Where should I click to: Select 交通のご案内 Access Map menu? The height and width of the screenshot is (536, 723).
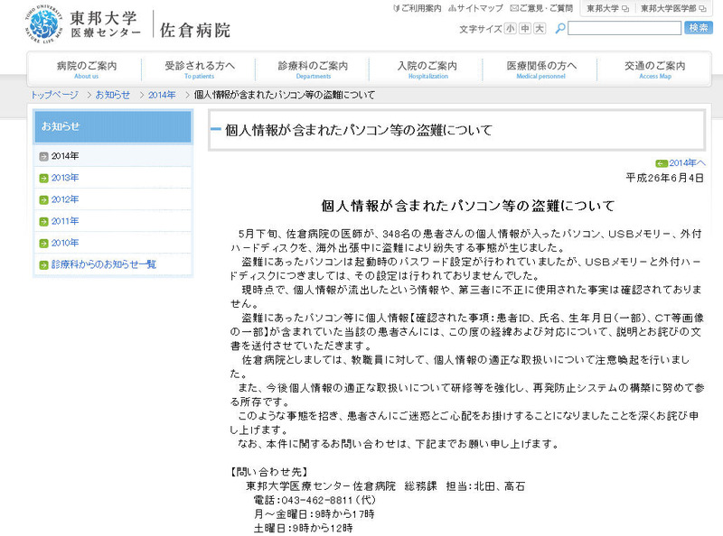coord(655,69)
